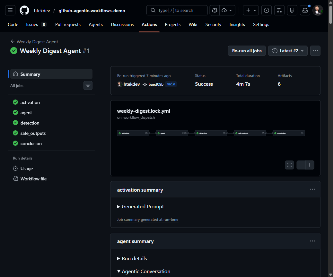Open commit baed09b
This screenshot has width=333, height=277.
155,84
